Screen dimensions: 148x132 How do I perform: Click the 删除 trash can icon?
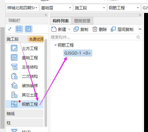coord(95,29)
